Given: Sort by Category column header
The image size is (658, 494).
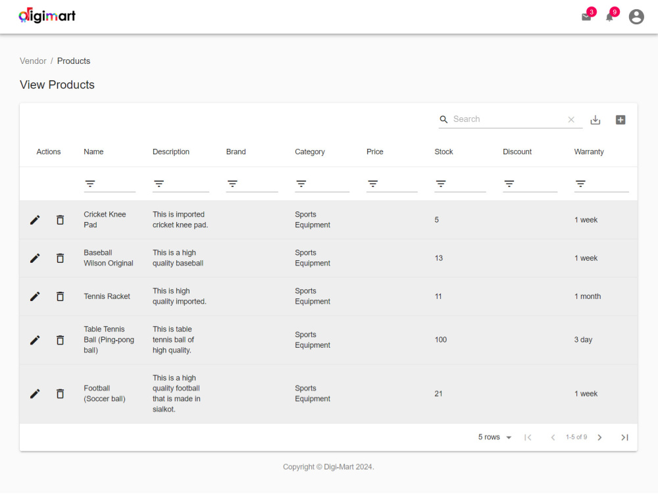Looking at the screenshot, I should coord(310,151).
